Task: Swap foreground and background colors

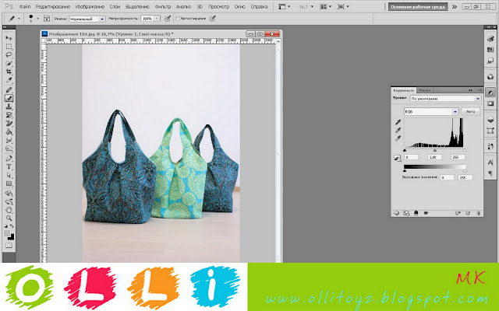Action: [12, 226]
